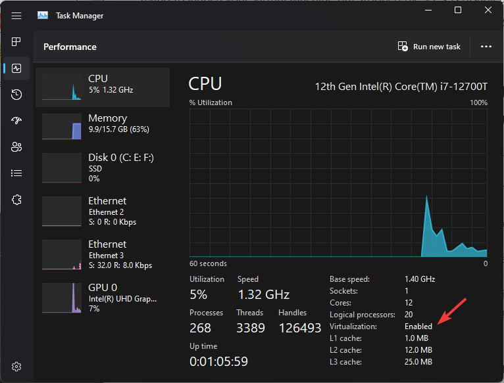Click the Sockets value 1
This screenshot has width=504, height=383.
(407, 291)
